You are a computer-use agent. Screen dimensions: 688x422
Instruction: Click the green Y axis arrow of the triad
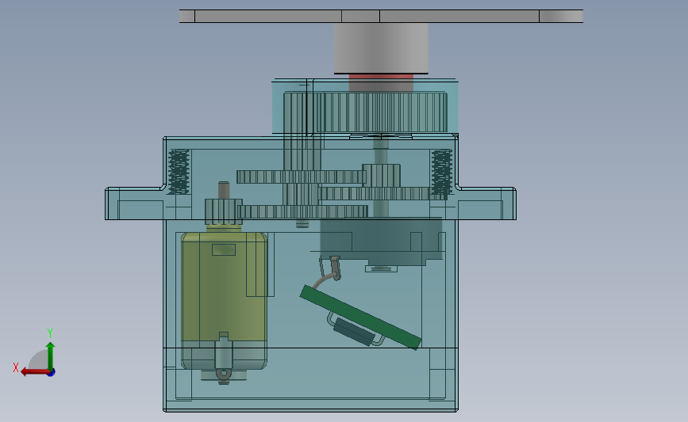tap(51, 356)
